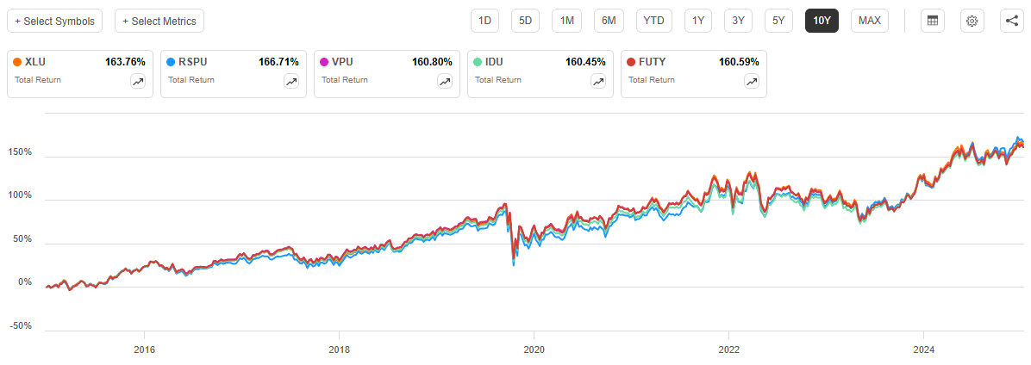Select the 10Y active range button
This screenshot has height=365, width=1031.
[822, 21]
